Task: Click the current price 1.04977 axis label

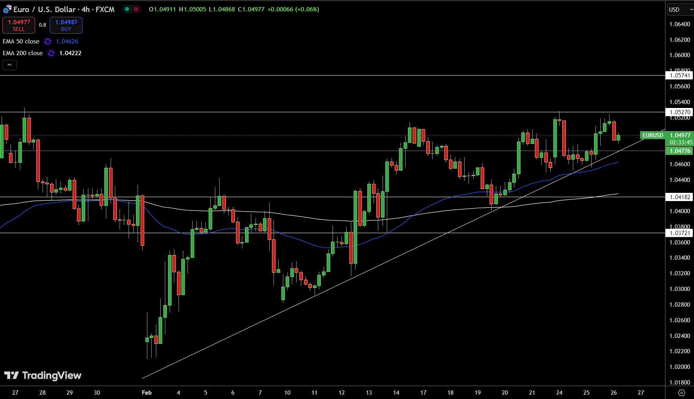Action: point(680,135)
